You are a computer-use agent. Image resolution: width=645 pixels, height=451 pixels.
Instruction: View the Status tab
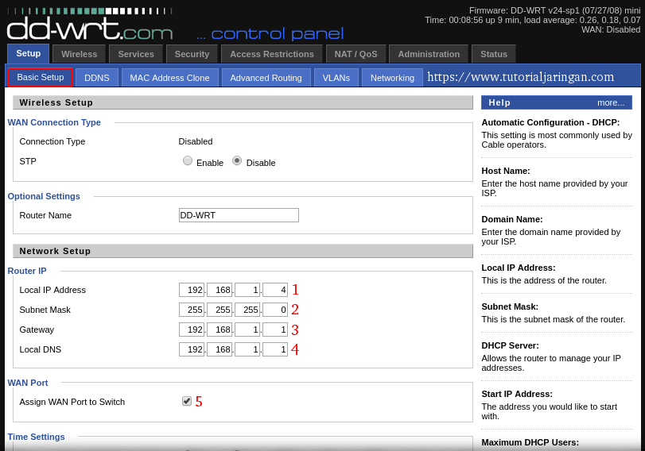click(x=494, y=54)
